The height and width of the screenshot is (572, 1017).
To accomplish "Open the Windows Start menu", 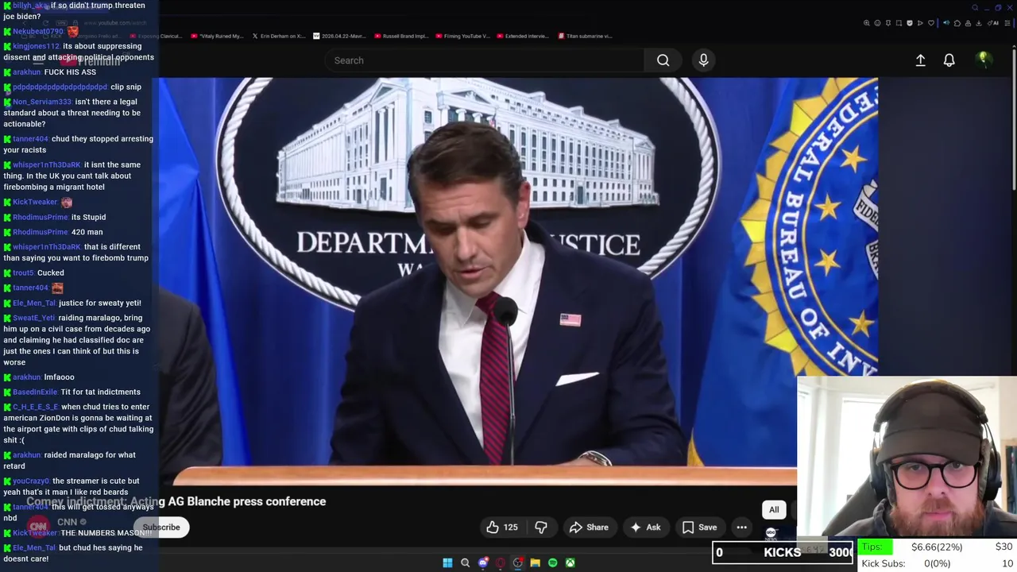I will (x=447, y=562).
